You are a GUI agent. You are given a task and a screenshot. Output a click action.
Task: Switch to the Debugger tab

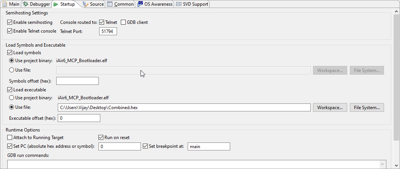[x=36, y=4]
